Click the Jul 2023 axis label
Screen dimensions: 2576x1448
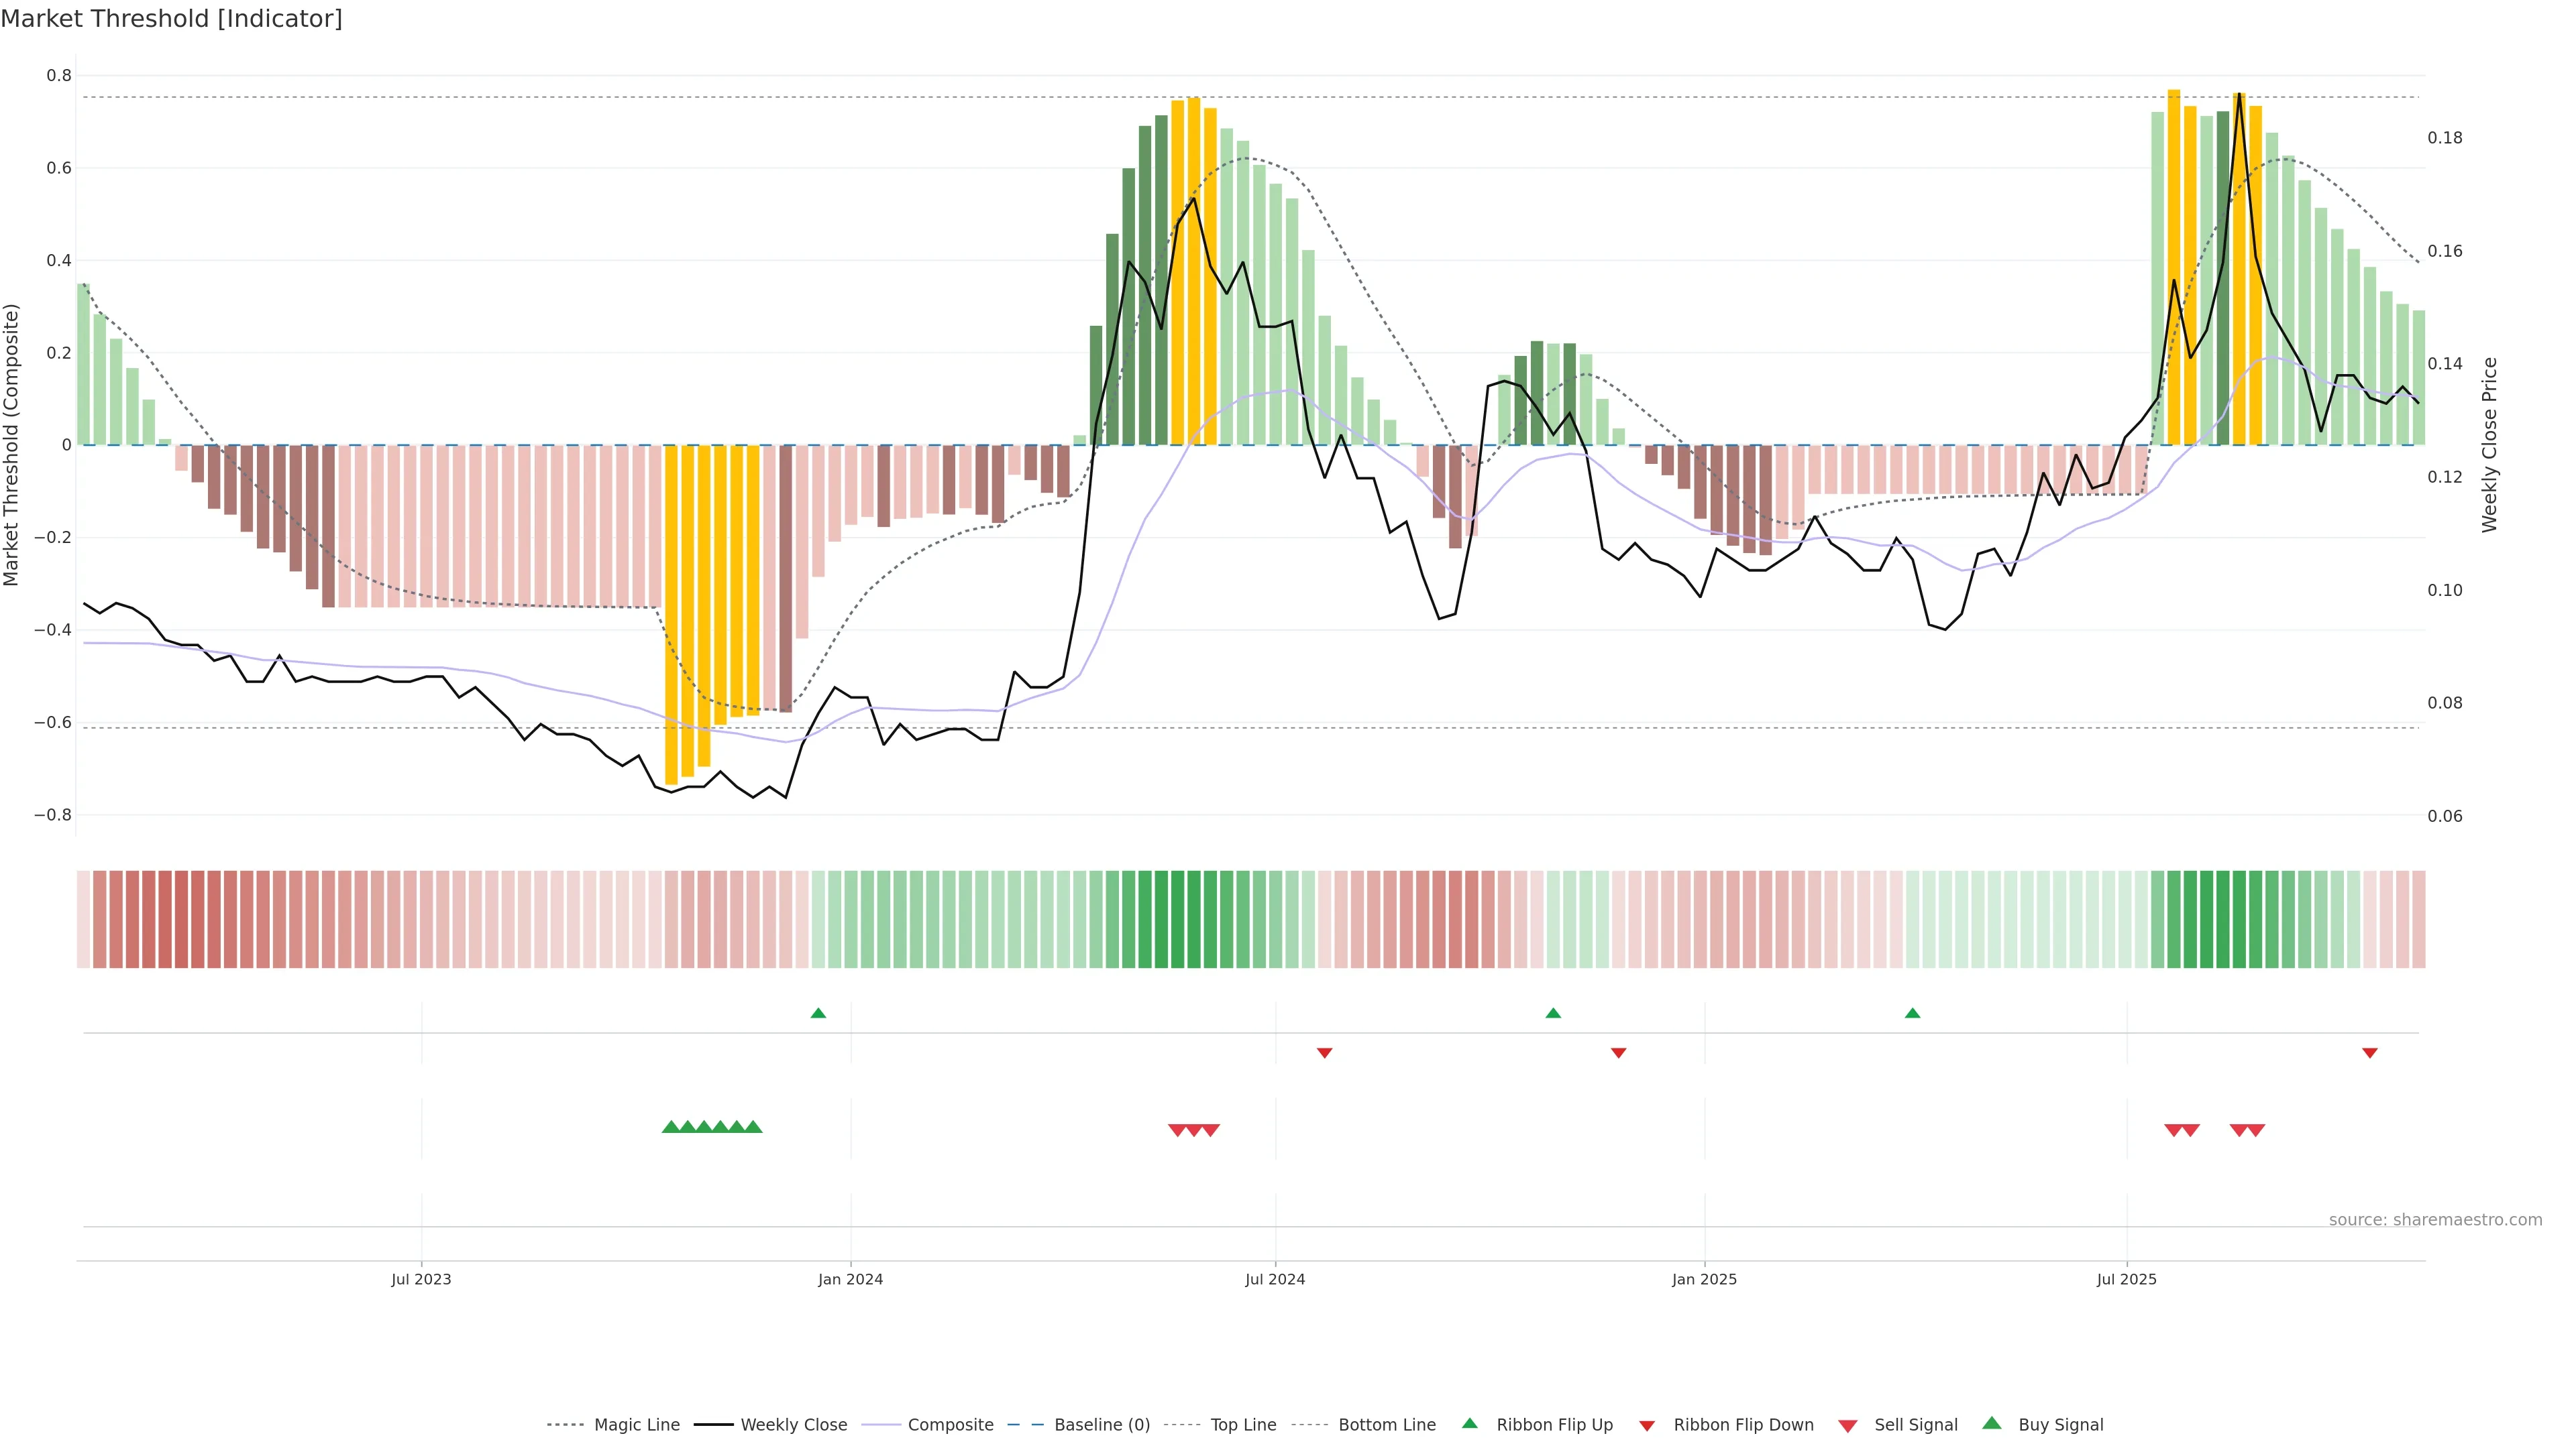421,1279
